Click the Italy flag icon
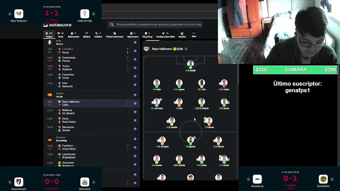 click(x=50, y=42)
